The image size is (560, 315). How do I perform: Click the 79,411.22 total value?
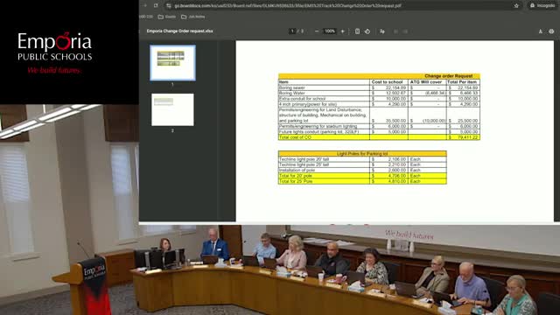[x=466, y=137]
